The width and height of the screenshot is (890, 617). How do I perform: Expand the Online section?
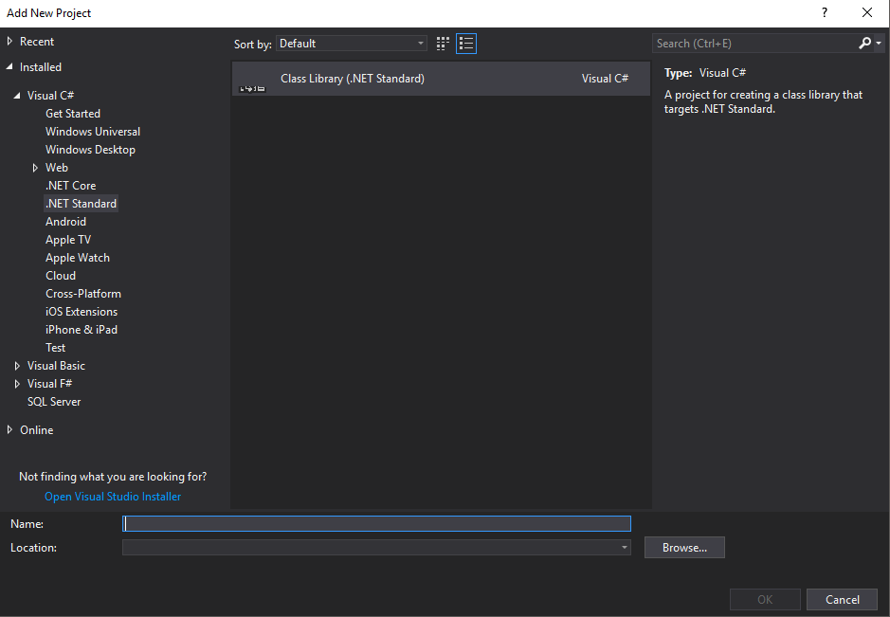(10, 430)
